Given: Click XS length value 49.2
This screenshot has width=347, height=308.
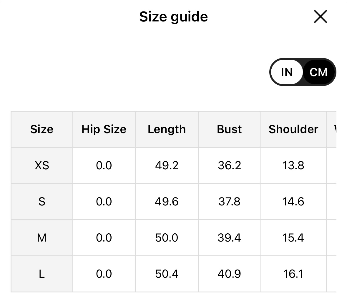Looking at the screenshot, I should coord(167,165).
